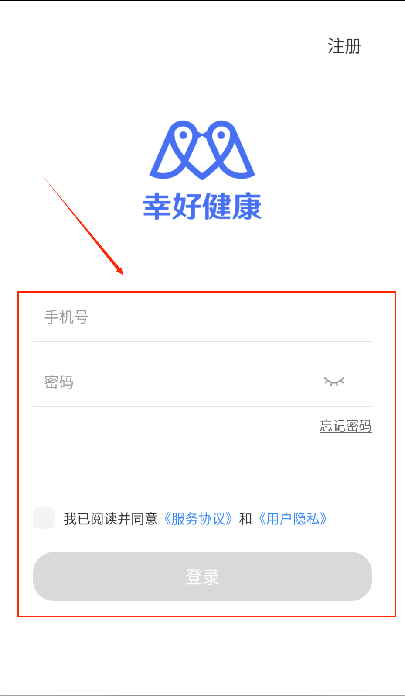This screenshot has width=405, height=696.
Task: Open the 《用户隐私》 privacy policy
Action: [293, 519]
